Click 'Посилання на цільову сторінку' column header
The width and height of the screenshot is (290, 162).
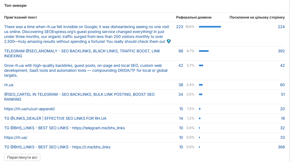pyautogui.click(x=257, y=17)
